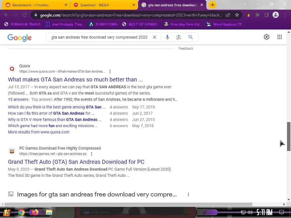Search by image with the lens icon
The height and width of the screenshot is (218, 291).
click(178, 37)
